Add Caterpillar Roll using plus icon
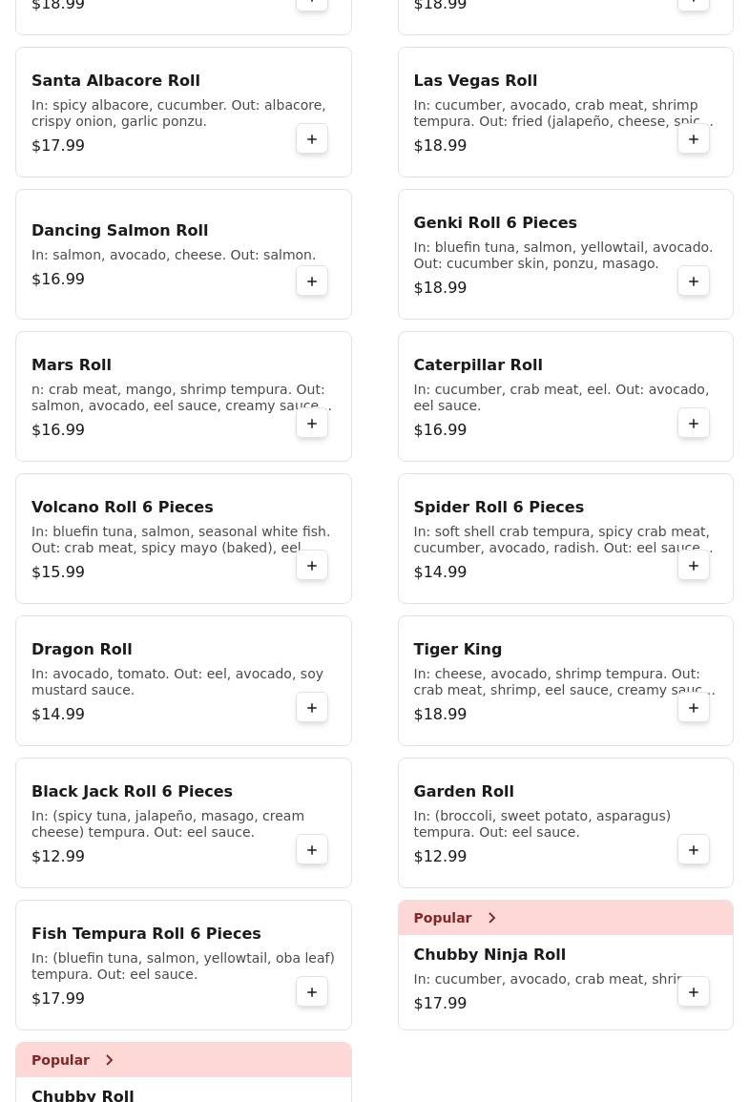The width and height of the screenshot is (749, 1102). [694, 423]
